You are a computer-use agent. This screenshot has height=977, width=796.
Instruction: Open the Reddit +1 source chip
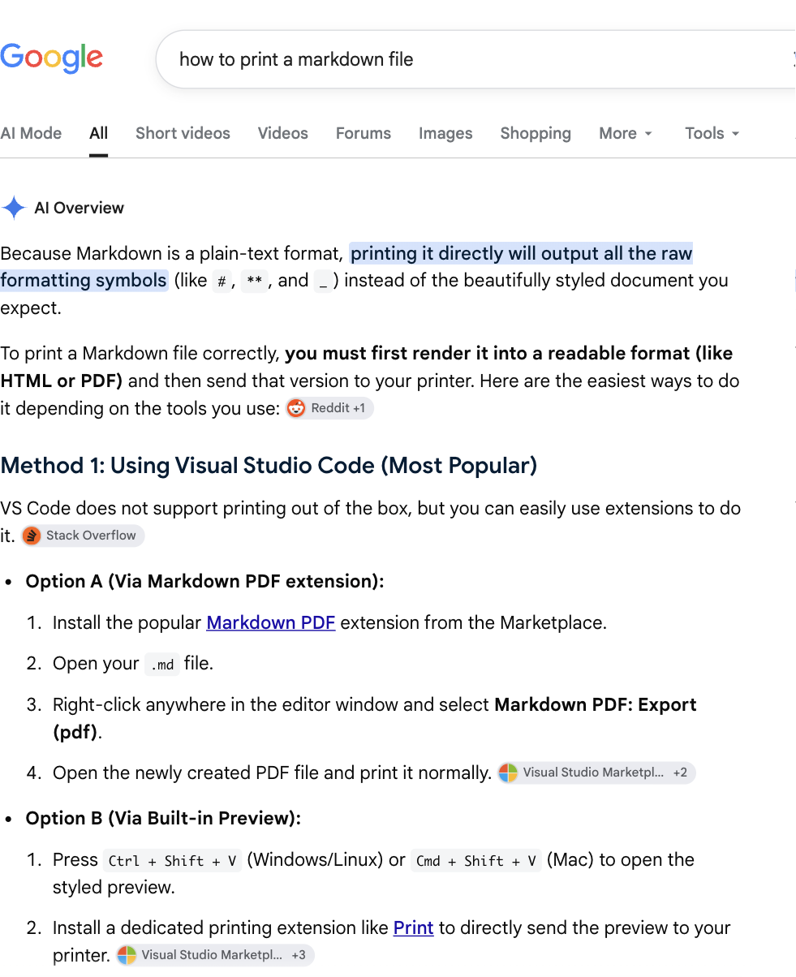coord(329,408)
